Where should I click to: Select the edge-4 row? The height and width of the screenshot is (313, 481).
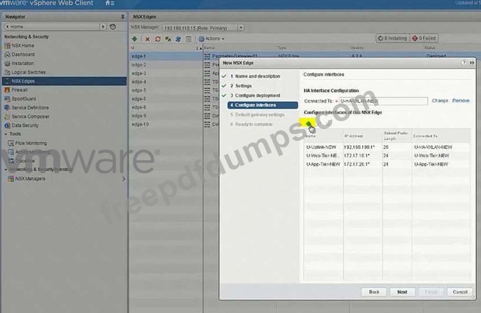coord(166,82)
